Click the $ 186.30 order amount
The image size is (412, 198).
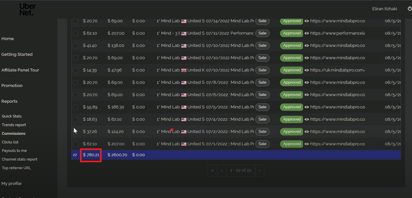click(x=116, y=107)
